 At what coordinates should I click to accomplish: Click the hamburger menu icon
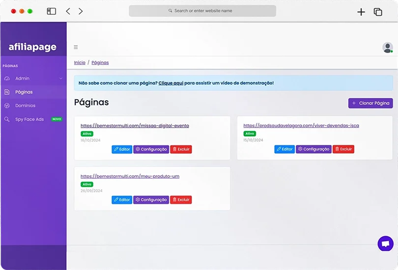pyautogui.click(x=76, y=48)
